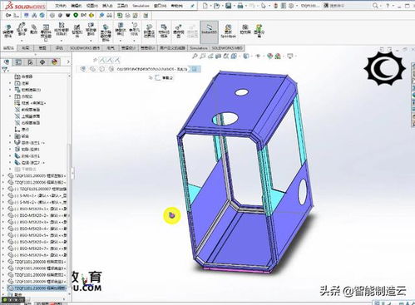Viewport: 415px width, 305px height.
Task: Switch to the SOLIDWORKS 插件 ribbon tab
Action: pos(84,48)
